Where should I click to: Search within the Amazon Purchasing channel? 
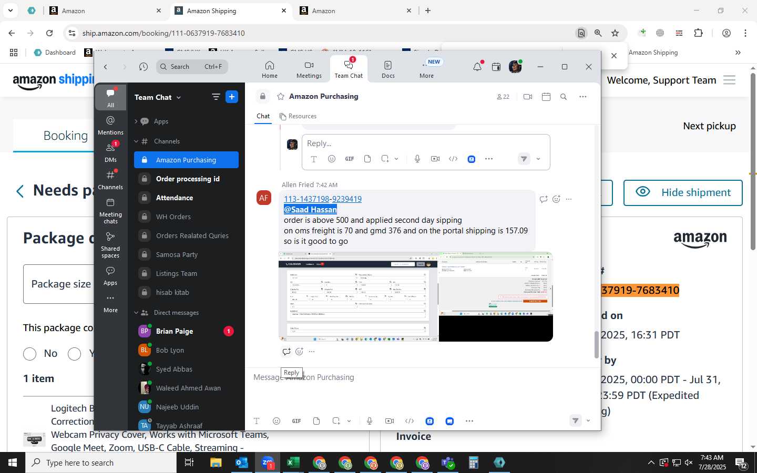564,97
